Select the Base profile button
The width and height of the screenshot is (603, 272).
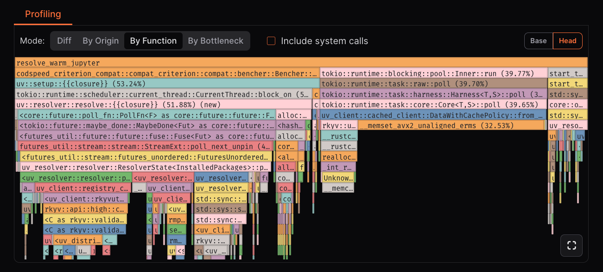click(x=539, y=41)
